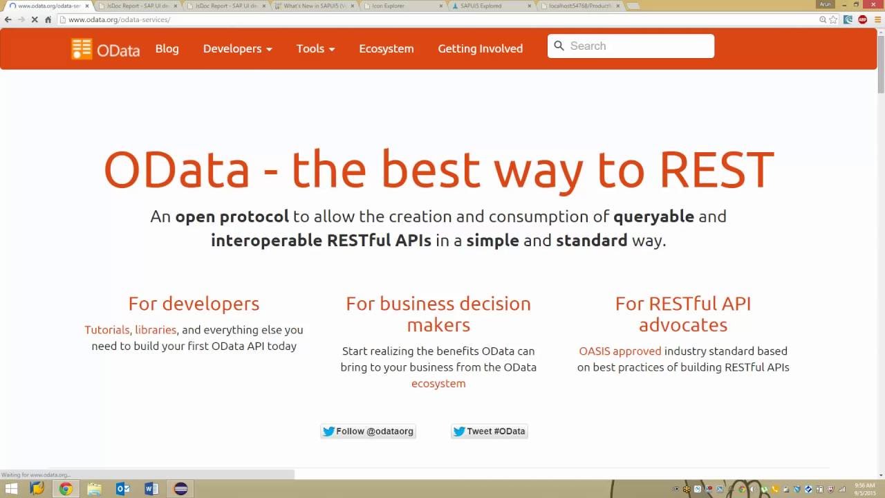This screenshot has height=498, width=885.
Task: Click into the Search input field
Action: coord(631,46)
